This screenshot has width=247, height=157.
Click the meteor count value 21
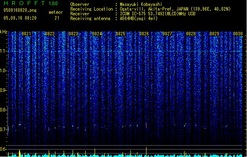click(57, 18)
